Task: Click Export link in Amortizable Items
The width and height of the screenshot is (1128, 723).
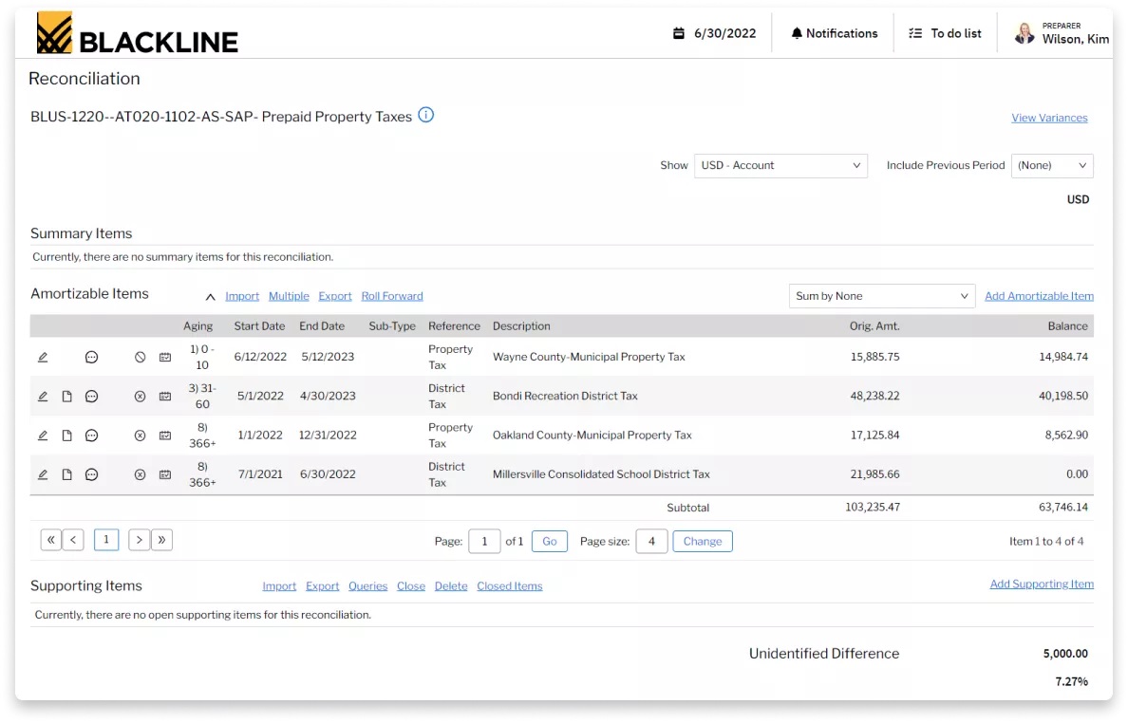Action: 335,296
